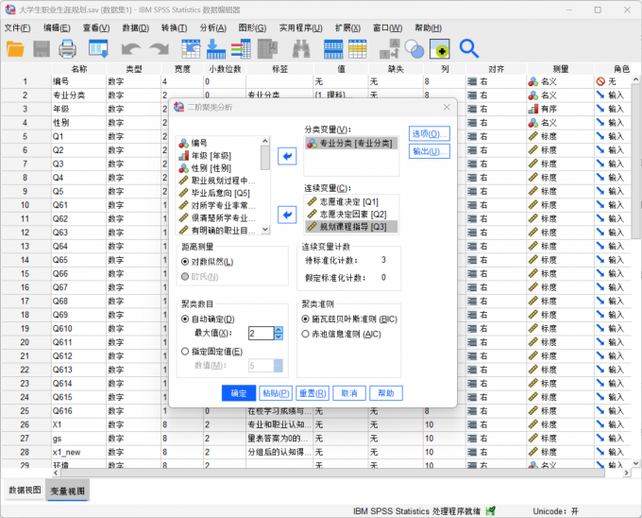642x518 pixels.
Task: Redo action with the right arrow icon
Action: [159, 49]
